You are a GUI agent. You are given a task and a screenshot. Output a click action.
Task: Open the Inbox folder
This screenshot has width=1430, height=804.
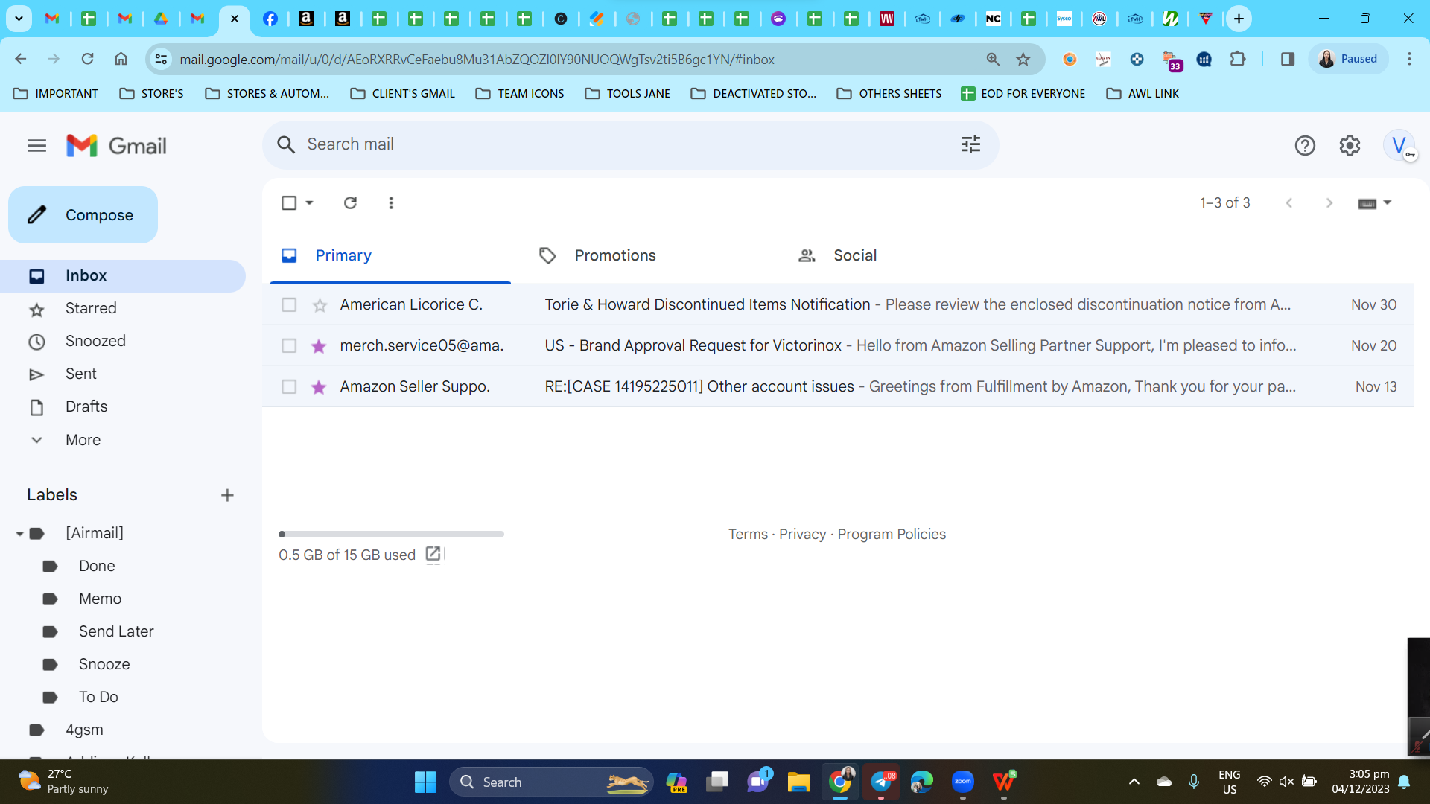[x=123, y=275]
